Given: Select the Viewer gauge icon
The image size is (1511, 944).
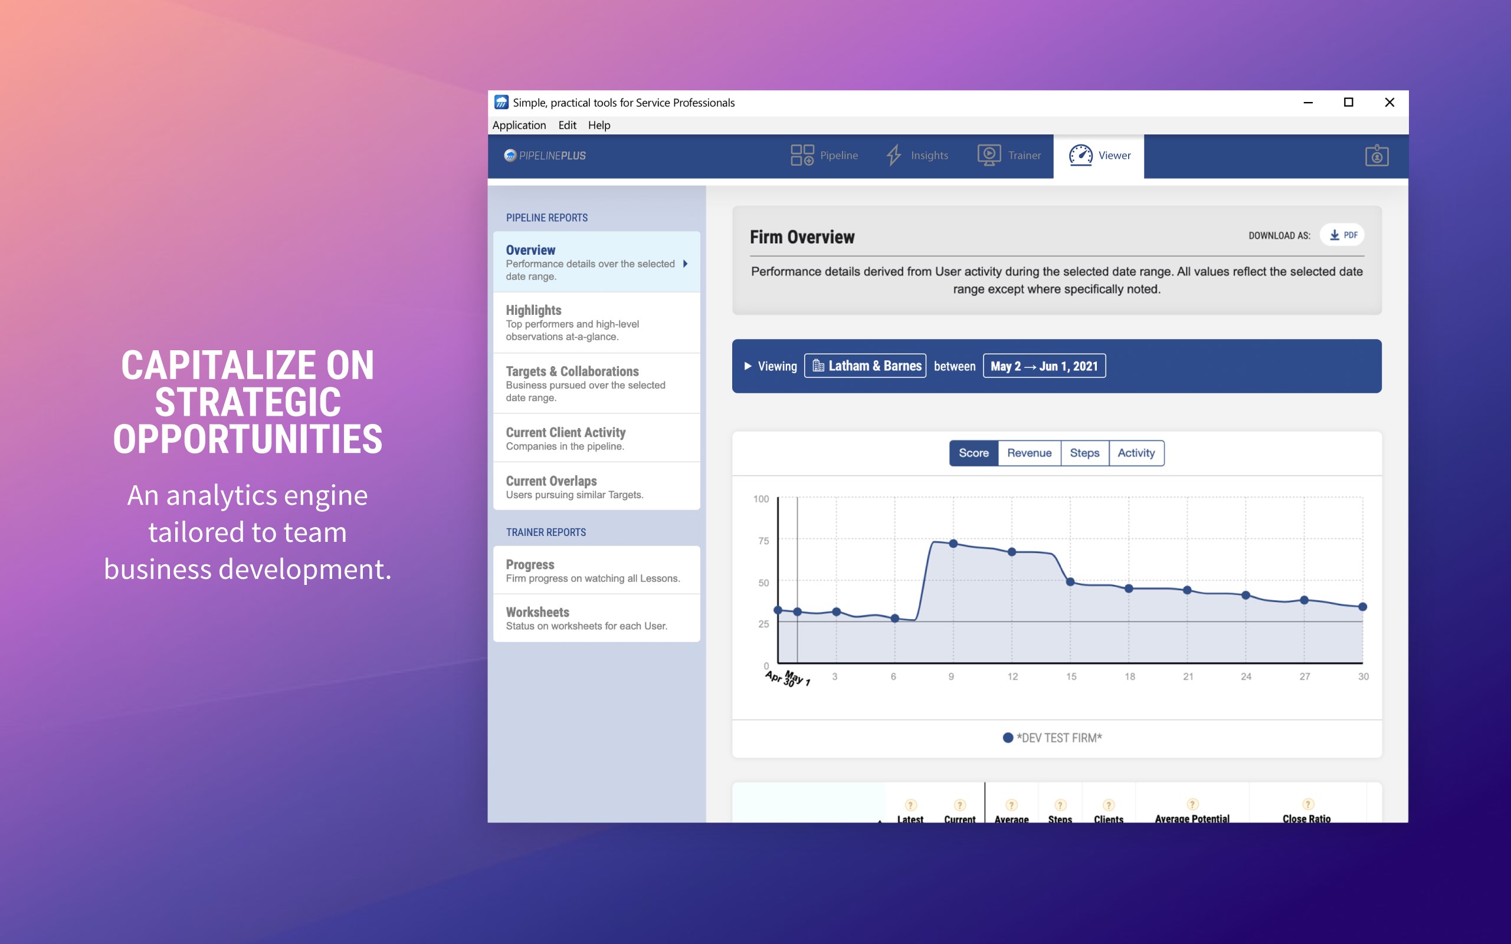Looking at the screenshot, I should click(x=1080, y=156).
